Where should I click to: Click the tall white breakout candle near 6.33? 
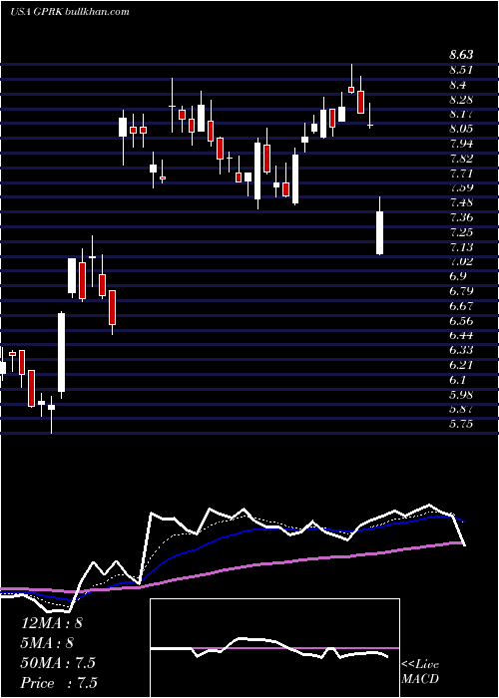pyautogui.click(x=61, y=352)
